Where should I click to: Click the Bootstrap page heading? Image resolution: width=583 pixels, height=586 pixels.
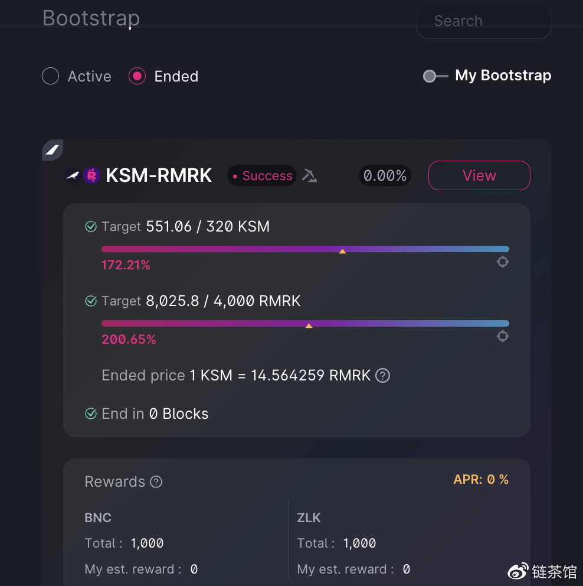point(91,18)
